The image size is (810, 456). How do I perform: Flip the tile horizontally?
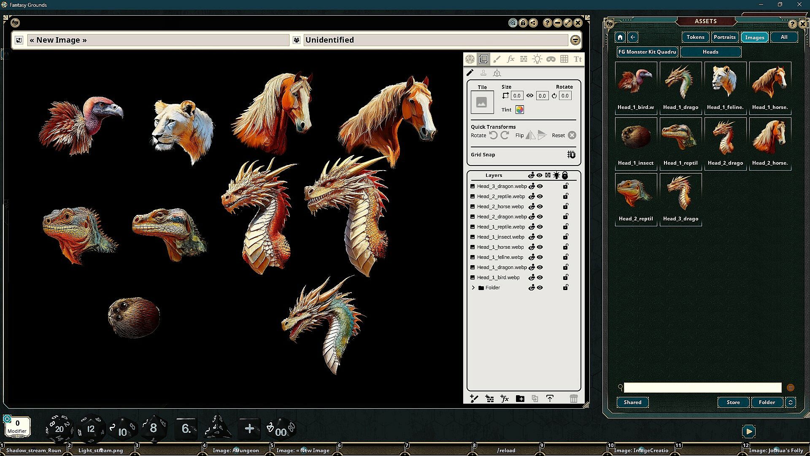(x=530, y=135)
